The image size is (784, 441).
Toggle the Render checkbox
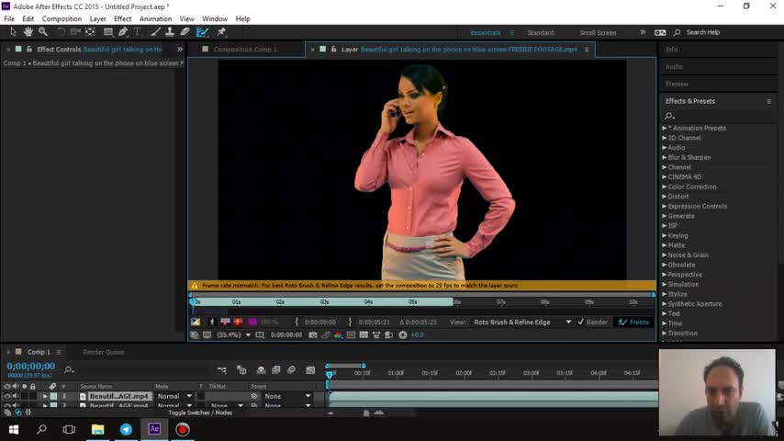[580, 322]
